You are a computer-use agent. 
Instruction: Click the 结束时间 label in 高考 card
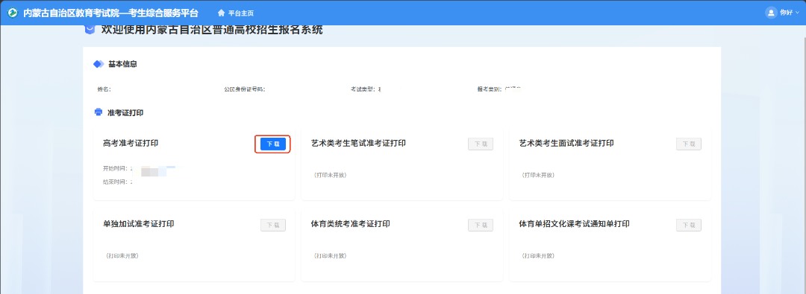point(116,182)
